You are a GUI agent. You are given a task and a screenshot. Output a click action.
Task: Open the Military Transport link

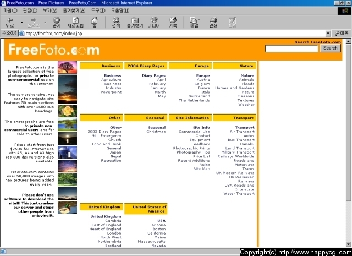238,152
